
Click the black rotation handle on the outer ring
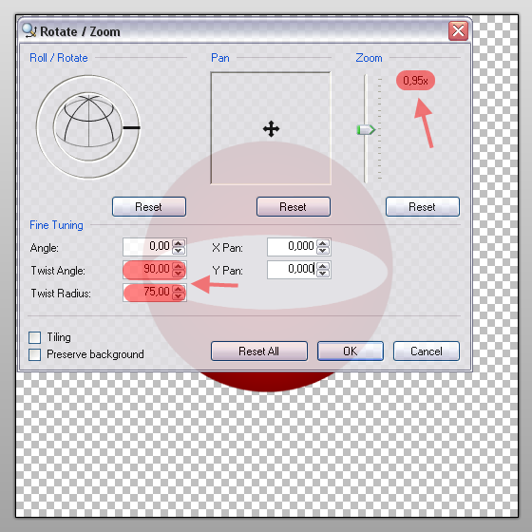(x=131, y=127)
